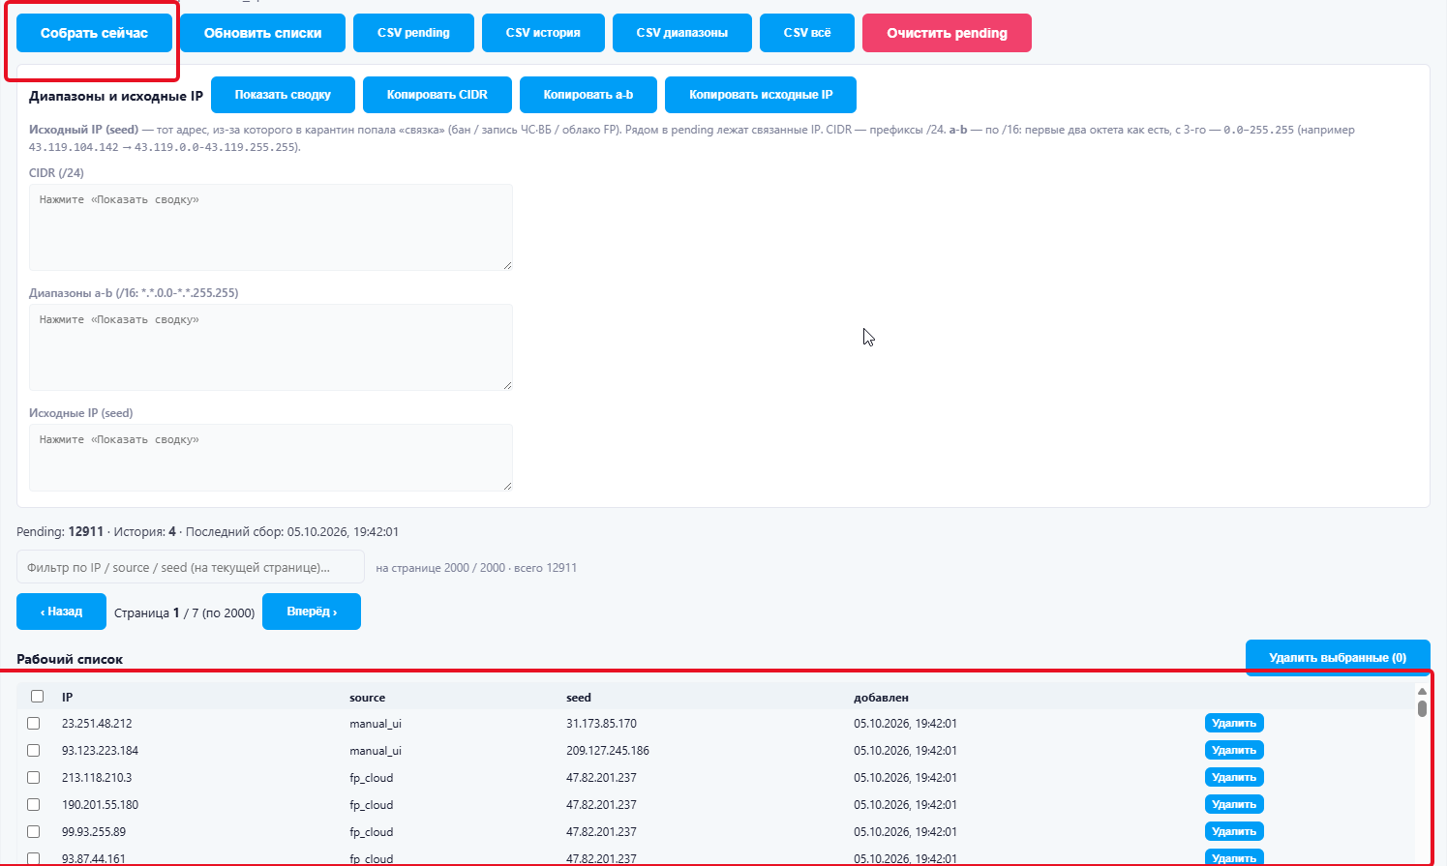Click «Удалить выбранные (0)» button
The image size is (1447, 866).
(1338, 657)
